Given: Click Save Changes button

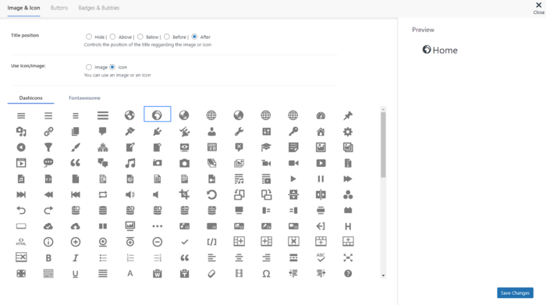Looking at the screenshot, I should 515,293.
